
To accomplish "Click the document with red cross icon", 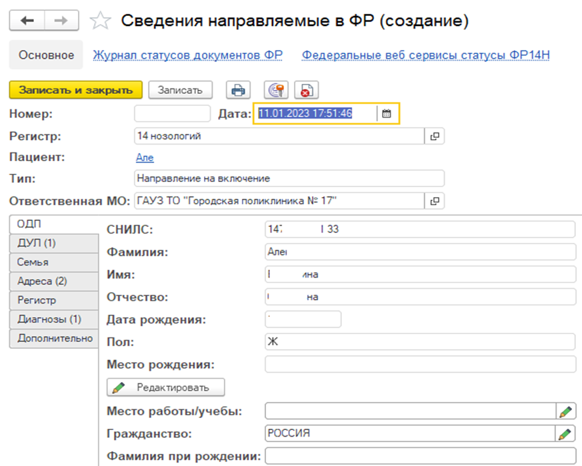I will [307, 90].
